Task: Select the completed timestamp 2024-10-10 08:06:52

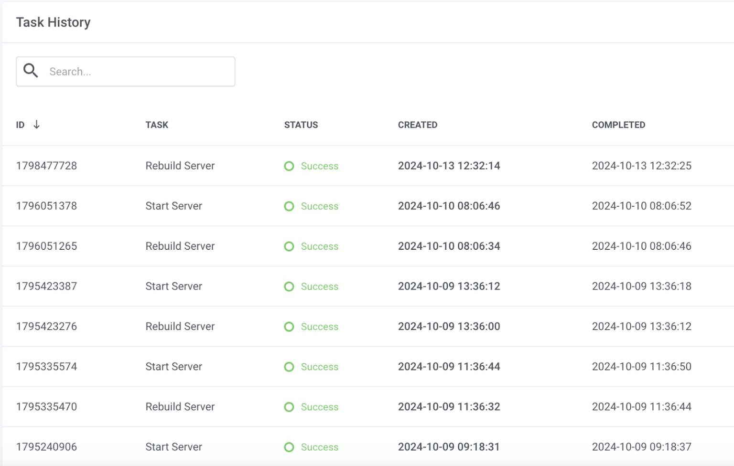Action: click(x=642, y=206)
